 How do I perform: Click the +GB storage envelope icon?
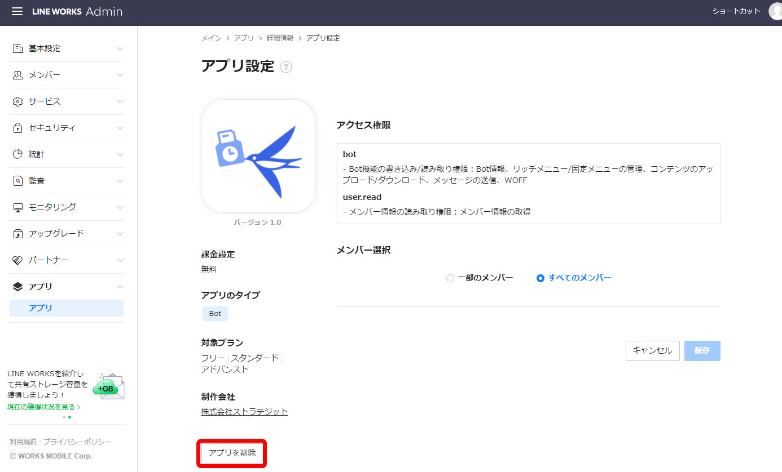109,386
